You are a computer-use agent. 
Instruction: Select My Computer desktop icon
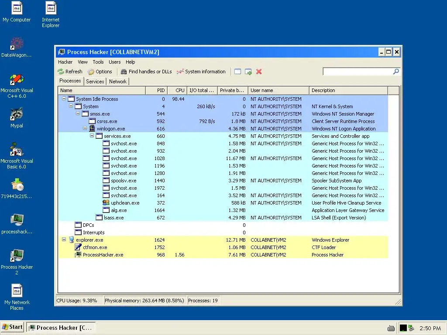17,12
